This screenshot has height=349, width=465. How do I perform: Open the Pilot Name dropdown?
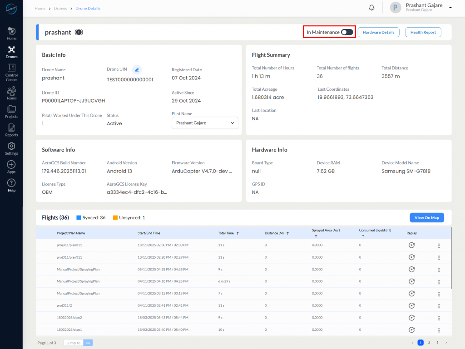pos(204,123)
